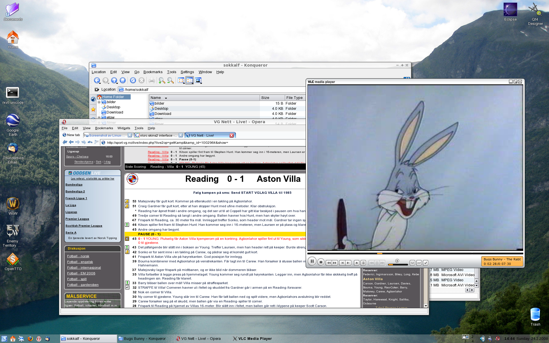Adjust the VLC volume slider
549x343 pixels.
point(398,264)
